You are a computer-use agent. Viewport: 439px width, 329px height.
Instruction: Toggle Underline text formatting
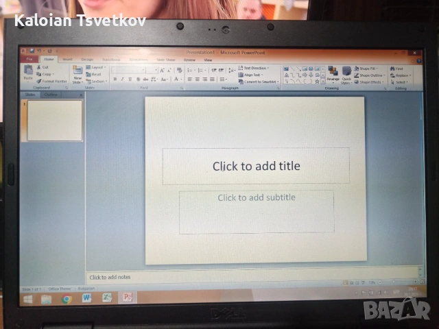click(130, 80)
